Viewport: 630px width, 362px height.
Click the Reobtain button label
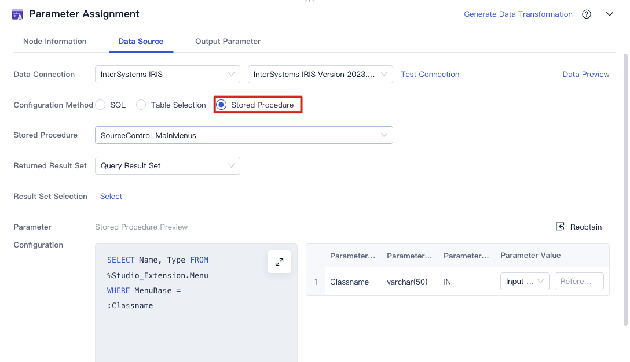pyautogui.click(x=586, y=227)
